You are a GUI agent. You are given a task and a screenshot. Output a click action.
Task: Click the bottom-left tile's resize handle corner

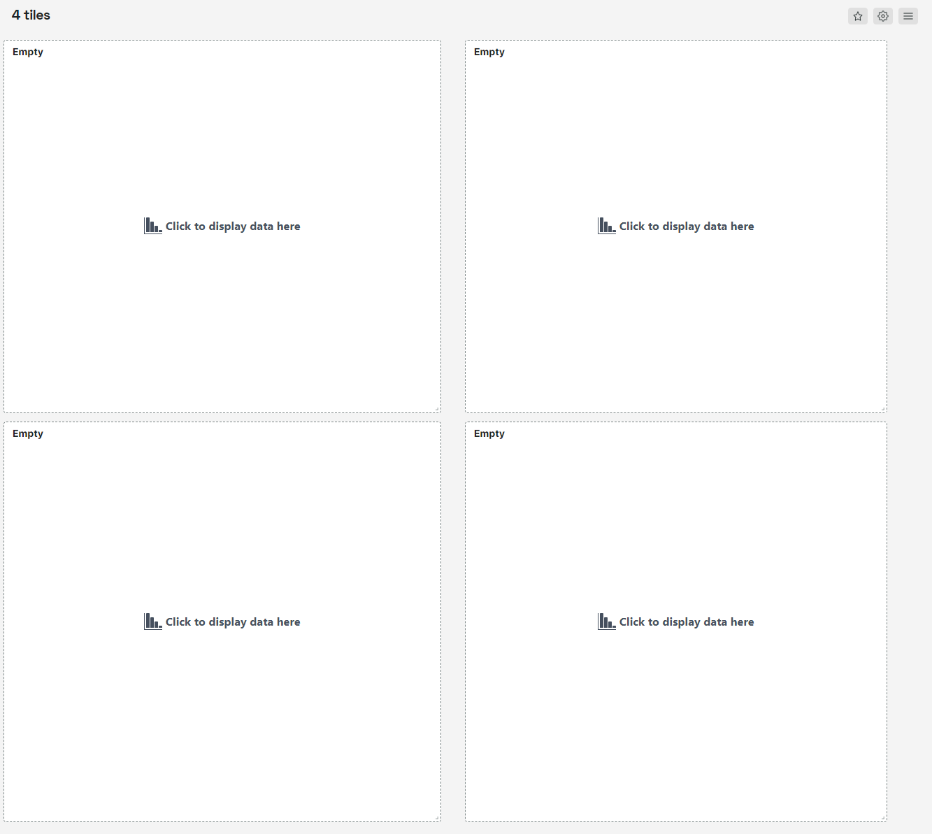point(437,818)
